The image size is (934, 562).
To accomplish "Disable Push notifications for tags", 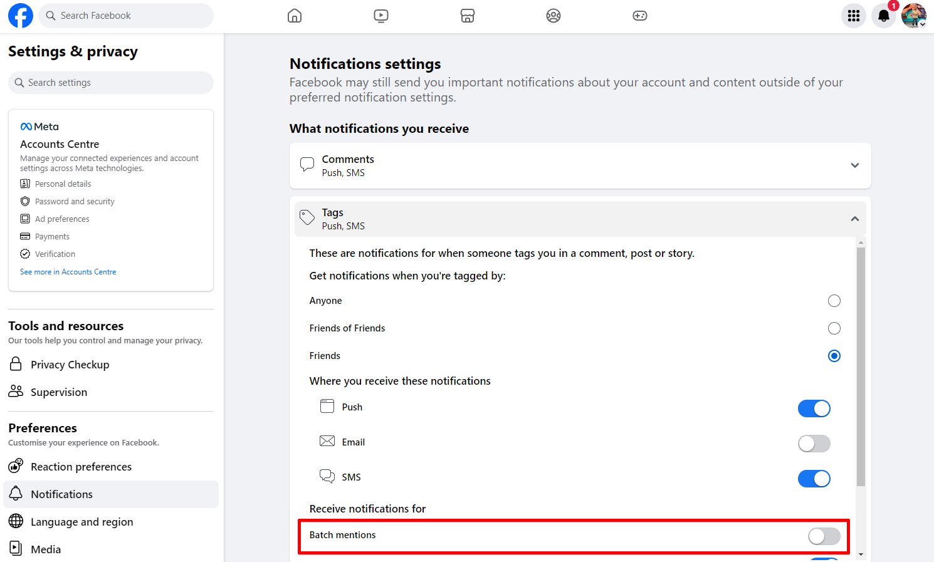I will point(814,408).
